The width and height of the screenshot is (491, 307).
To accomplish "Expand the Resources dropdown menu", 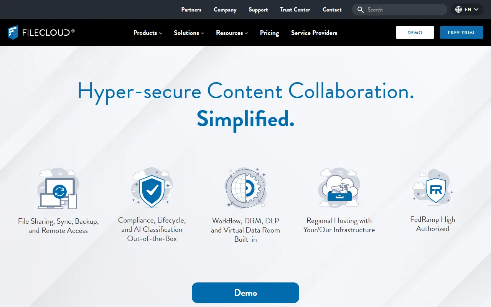I will 232,33.
